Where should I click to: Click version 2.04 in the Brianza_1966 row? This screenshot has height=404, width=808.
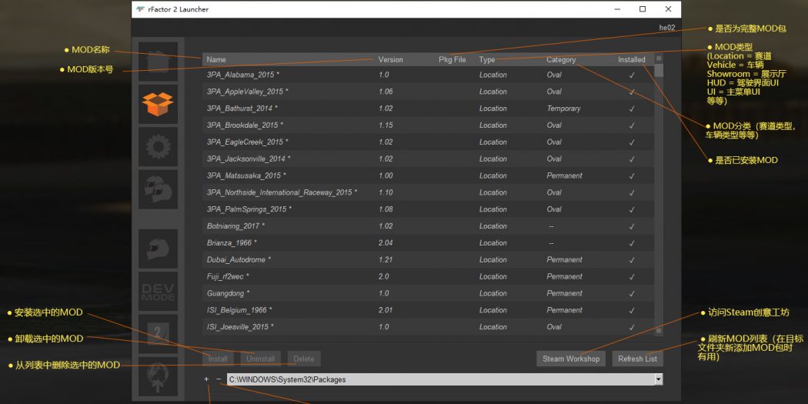386,243
